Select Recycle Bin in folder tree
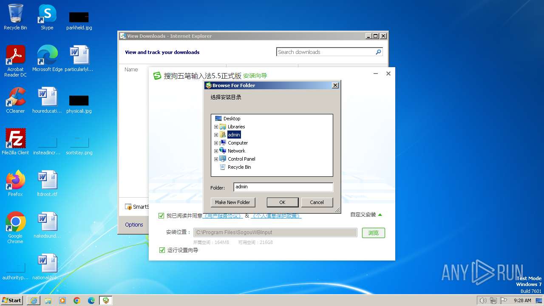544x306 pixels. 239,167
